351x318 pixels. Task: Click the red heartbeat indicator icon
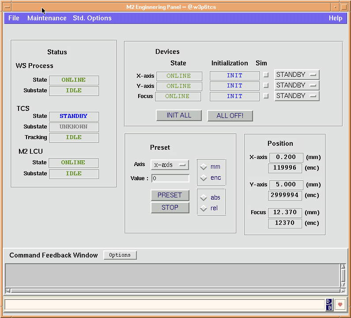tap(340, 304)
